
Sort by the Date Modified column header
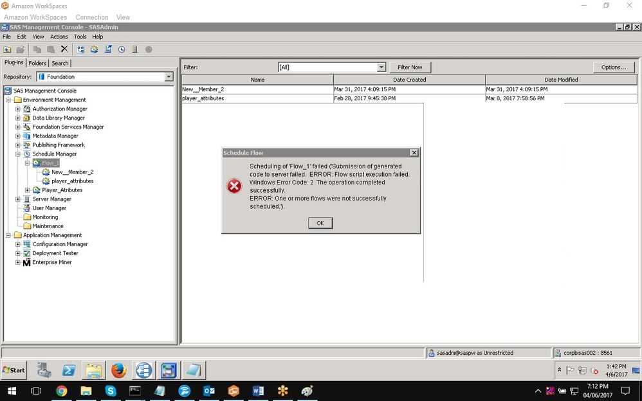click(562, 80)
